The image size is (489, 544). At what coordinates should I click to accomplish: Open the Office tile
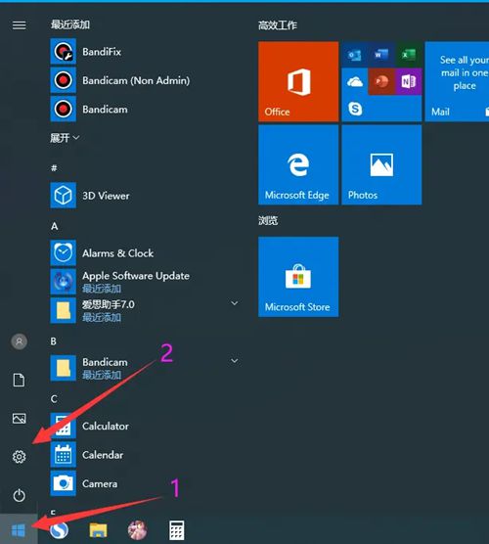click(298, 81)
